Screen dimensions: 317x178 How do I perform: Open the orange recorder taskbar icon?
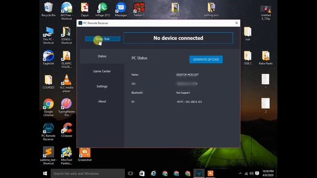point(211,174)
